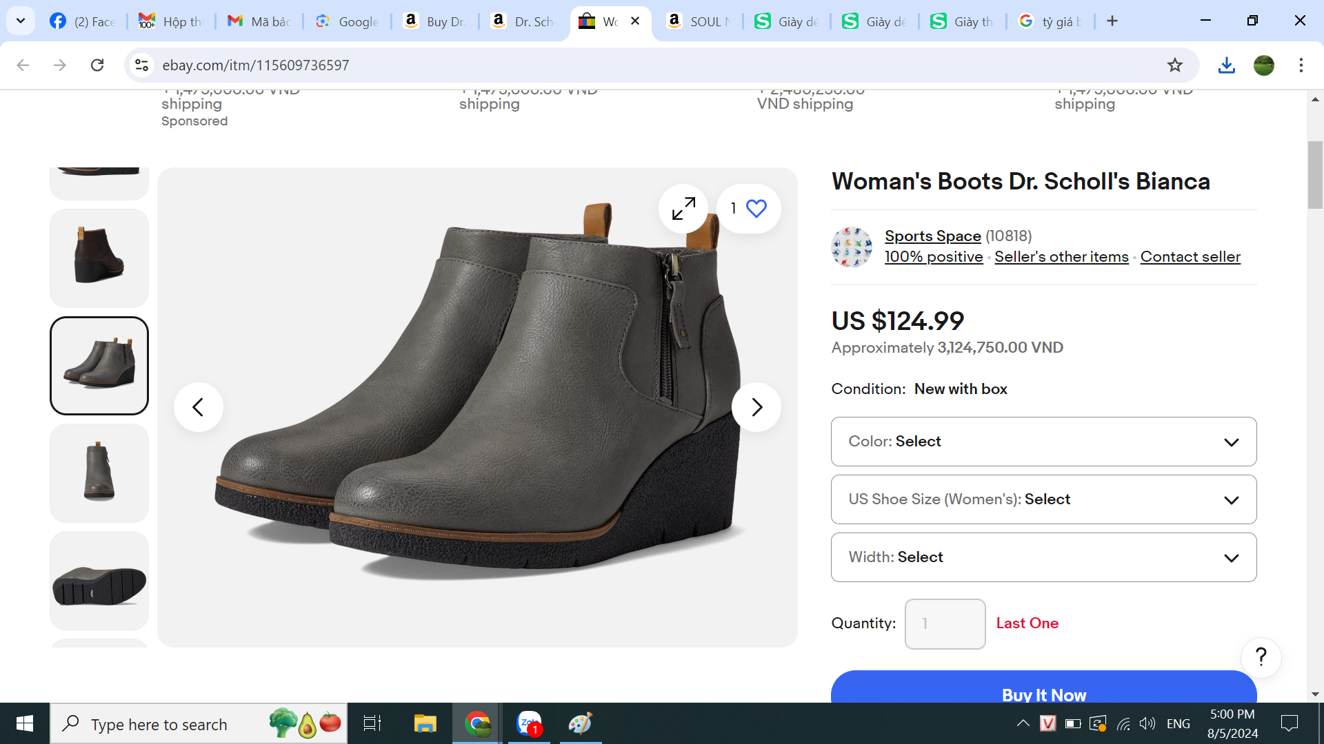
Task: Click the scrollbar down arrow
Action: (1315, 694)
